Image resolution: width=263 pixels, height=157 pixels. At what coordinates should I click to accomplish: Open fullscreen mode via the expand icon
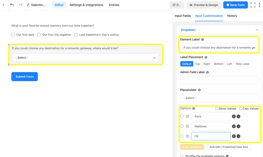(253, 5)
